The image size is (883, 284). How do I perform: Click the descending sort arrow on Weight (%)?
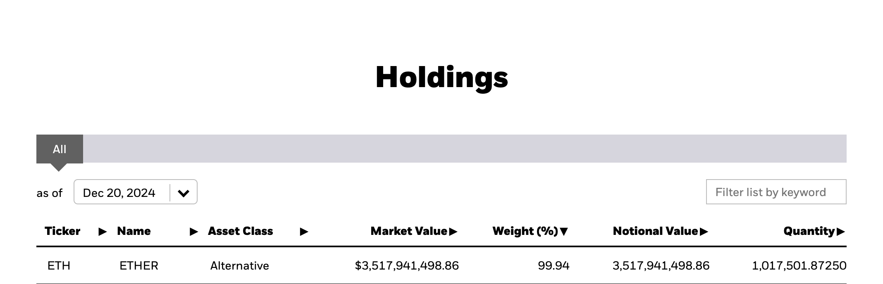coord(563,232)
